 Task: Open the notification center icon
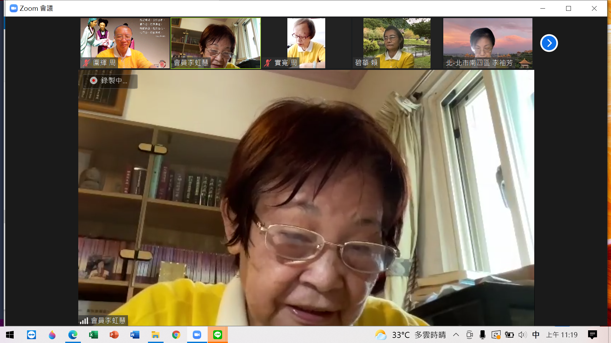593,335
